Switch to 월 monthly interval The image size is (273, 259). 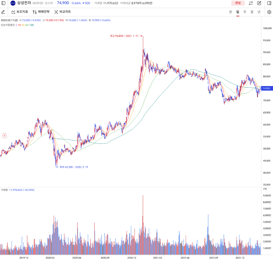[252, 12]
